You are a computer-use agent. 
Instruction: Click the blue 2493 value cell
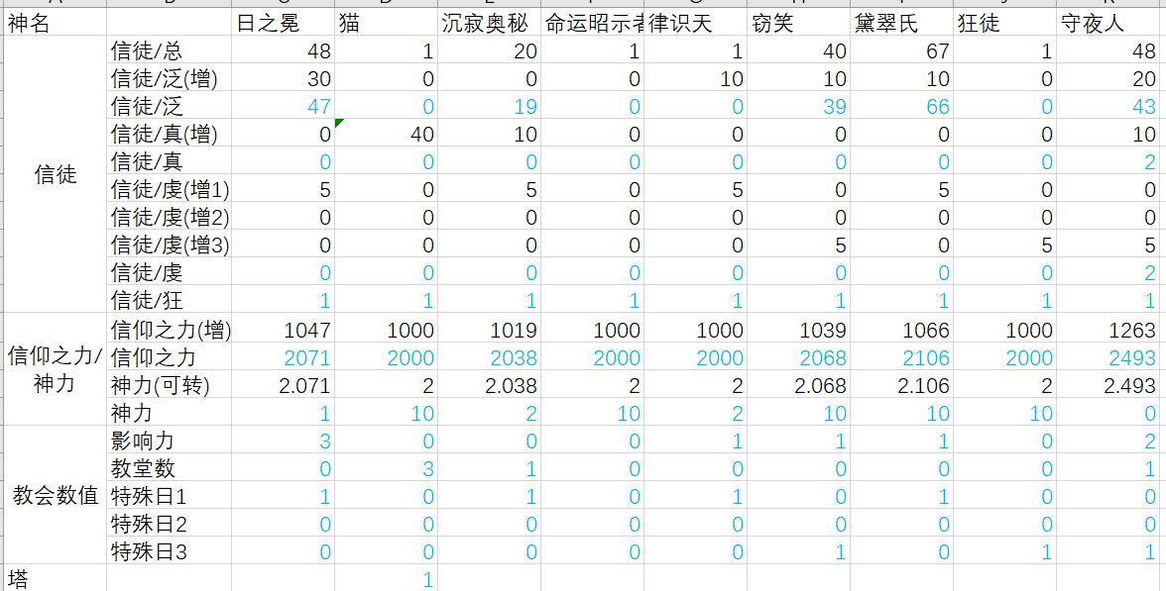point(1110,358)
